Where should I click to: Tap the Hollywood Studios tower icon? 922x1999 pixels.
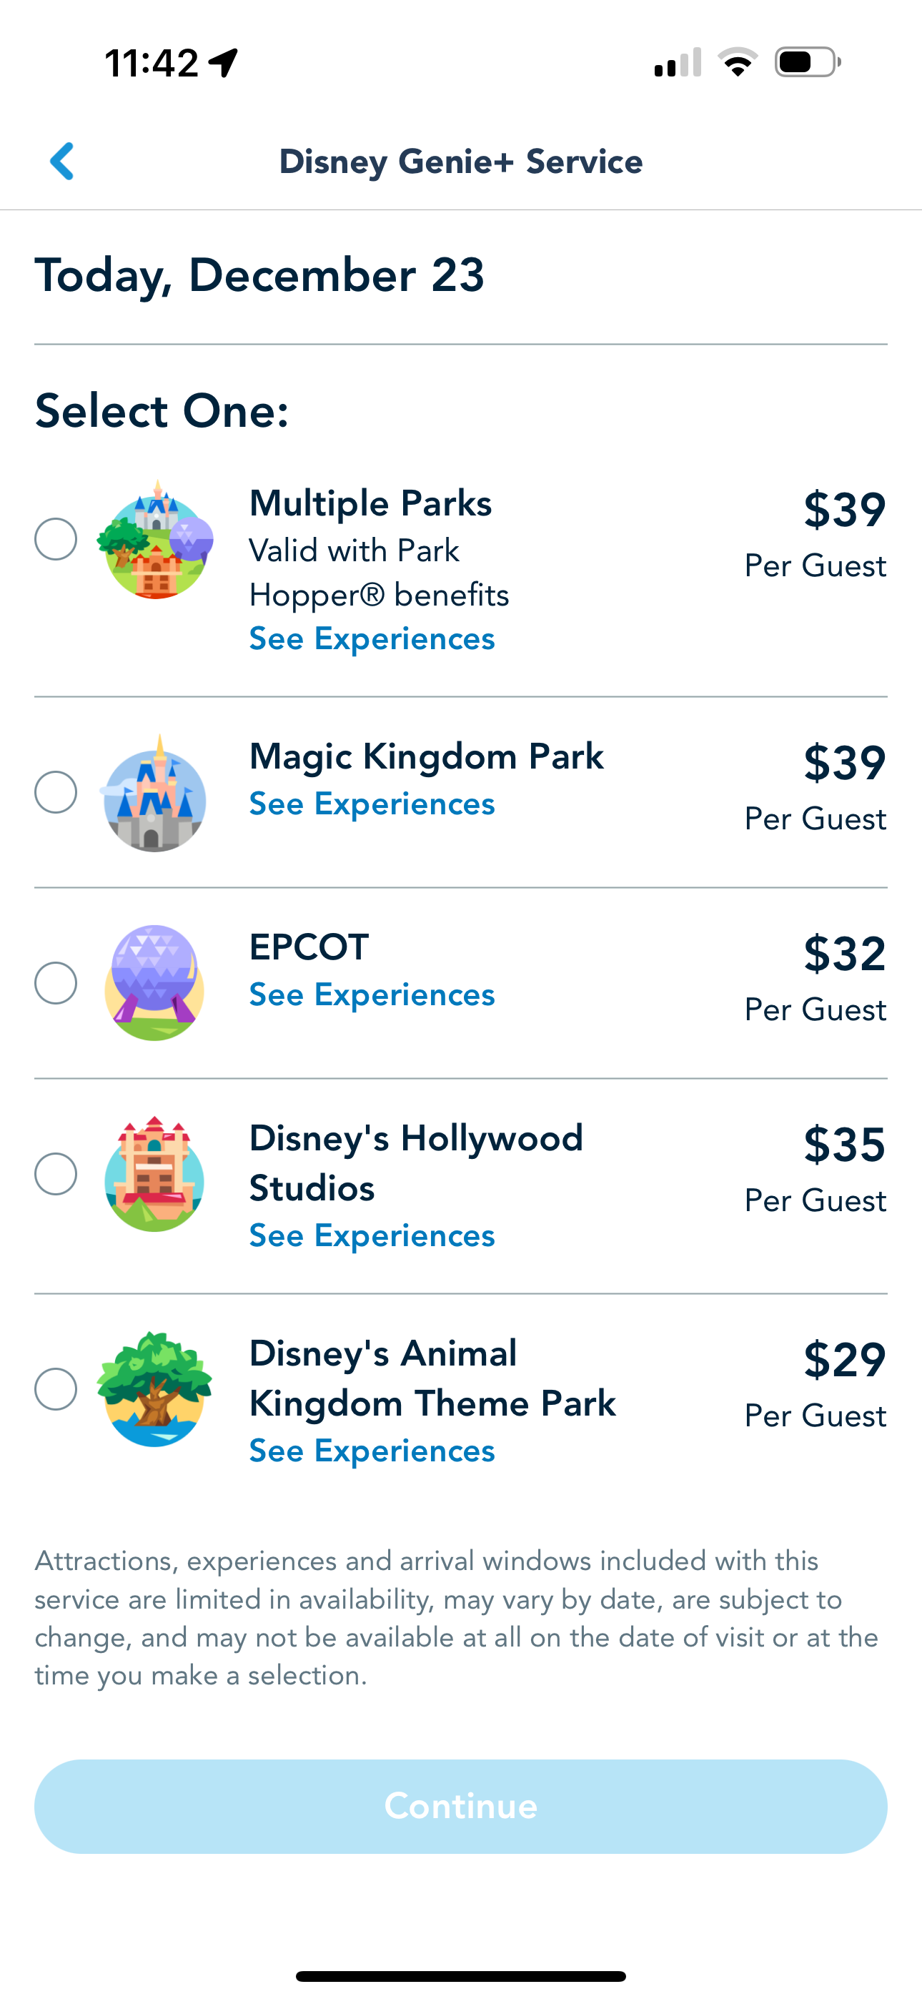[155, 1173]
